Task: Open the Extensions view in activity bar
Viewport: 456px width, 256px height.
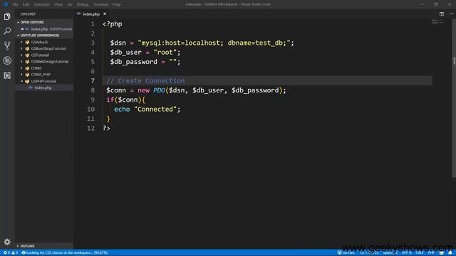Action: (x=7, y=75)
